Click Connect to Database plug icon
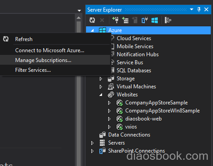Viewport: 213px width, 166px height. pyautogui.click(x=115, y=20)
